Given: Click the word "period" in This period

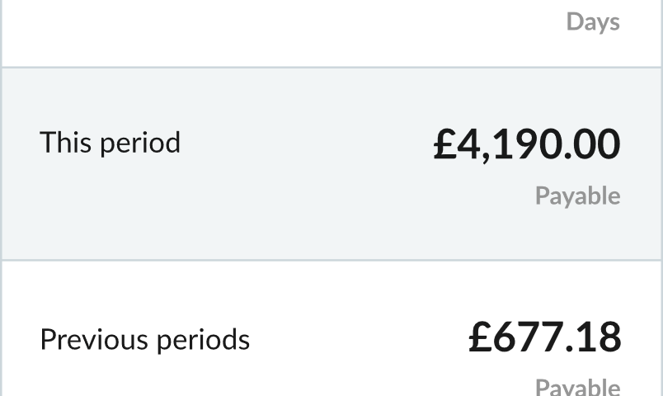Looking at the screenshot, I should coord(140,144).
